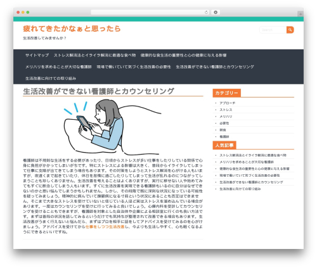317x268 pixels.
Task: Click the orange 仕事をしつつ生活改善 link in article
Action: 105,227
